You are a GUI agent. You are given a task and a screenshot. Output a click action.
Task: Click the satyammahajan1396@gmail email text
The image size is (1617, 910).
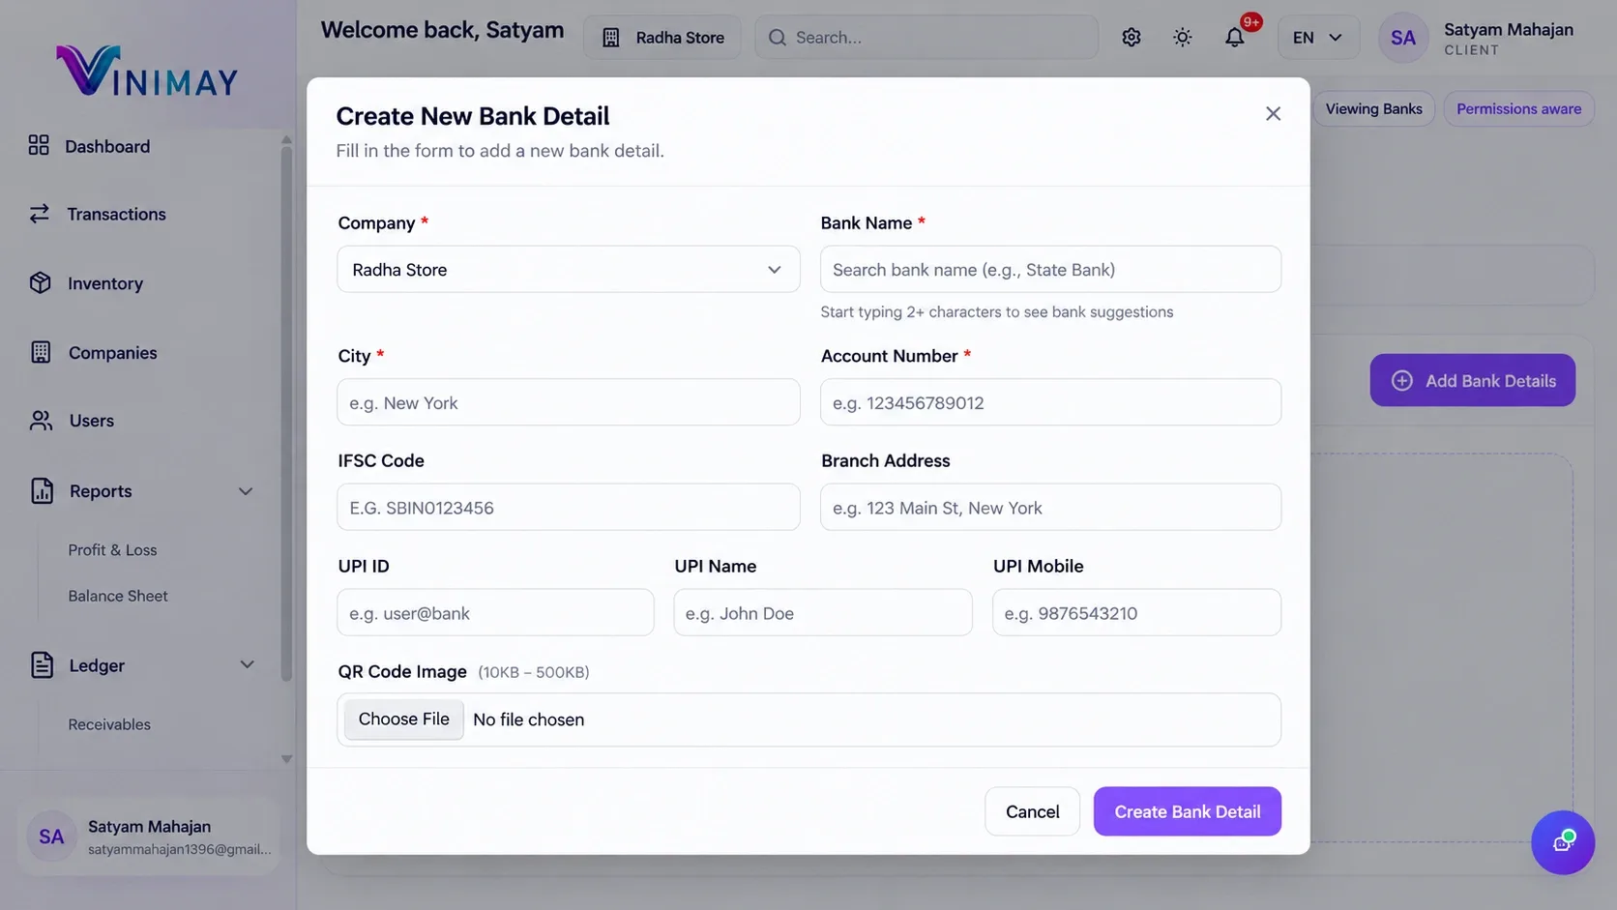179,849
